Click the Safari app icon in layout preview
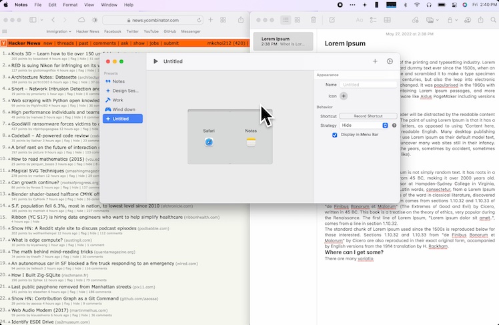 click(x=209, y=142)
